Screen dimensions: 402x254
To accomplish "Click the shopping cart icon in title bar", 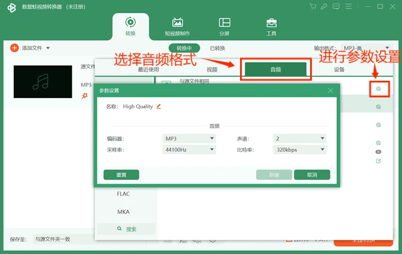I will tap(313, 6).
